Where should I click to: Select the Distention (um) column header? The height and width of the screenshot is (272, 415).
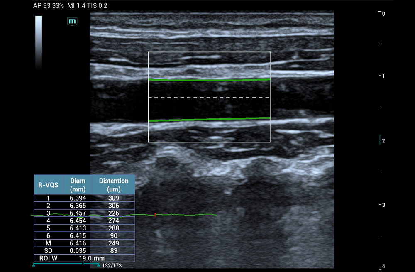click(x=113, y=185)
